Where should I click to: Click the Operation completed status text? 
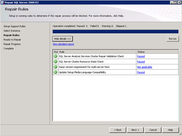tap(90, 26)
